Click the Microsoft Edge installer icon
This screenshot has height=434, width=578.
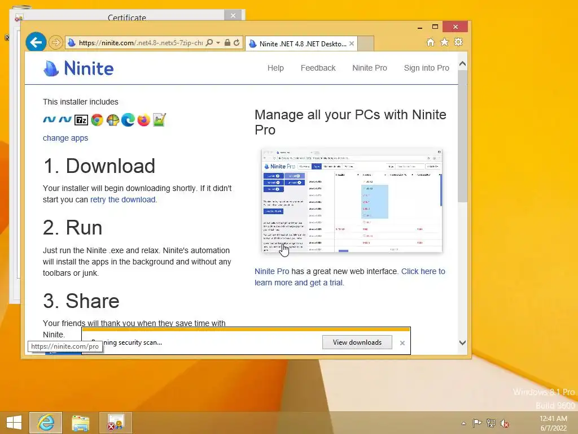tap(128, 120)
